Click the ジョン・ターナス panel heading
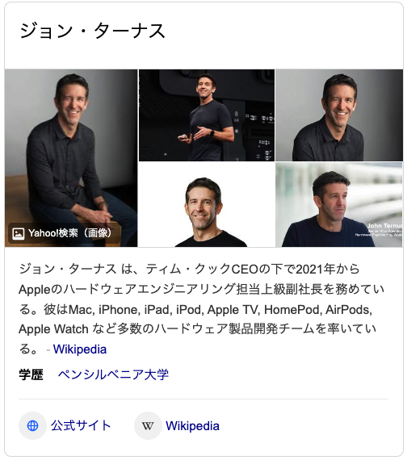 [x=93, y=31]
